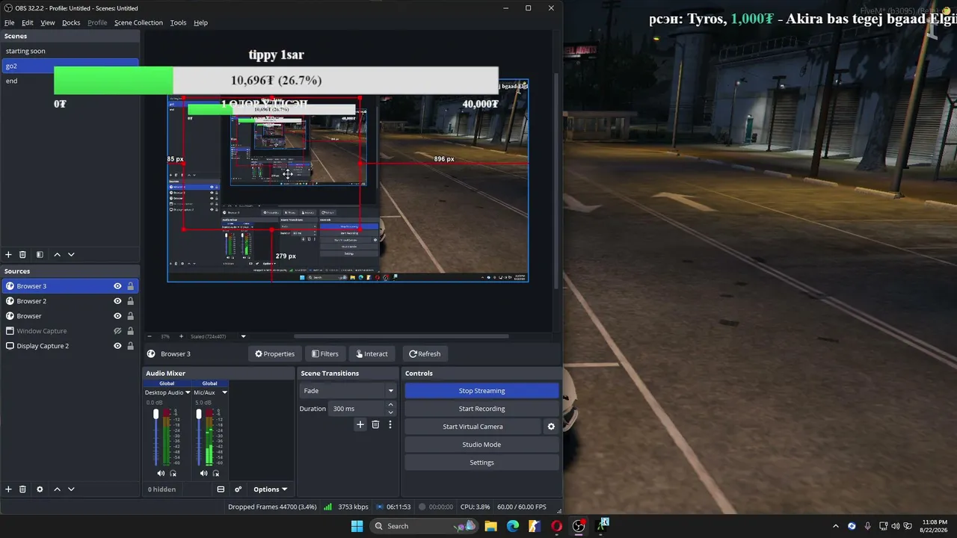The width and height of the screenshot is (957, 538).
Task: Open Filters for Browser 3
Action: 325,354
